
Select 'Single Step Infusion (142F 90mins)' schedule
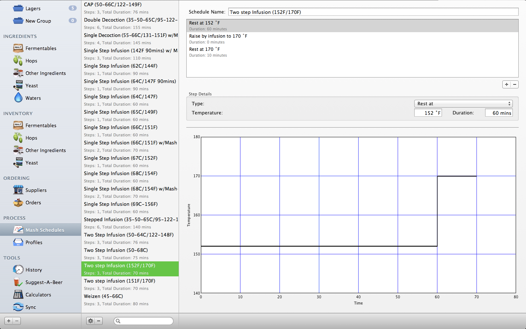click(x=130, y=54)
